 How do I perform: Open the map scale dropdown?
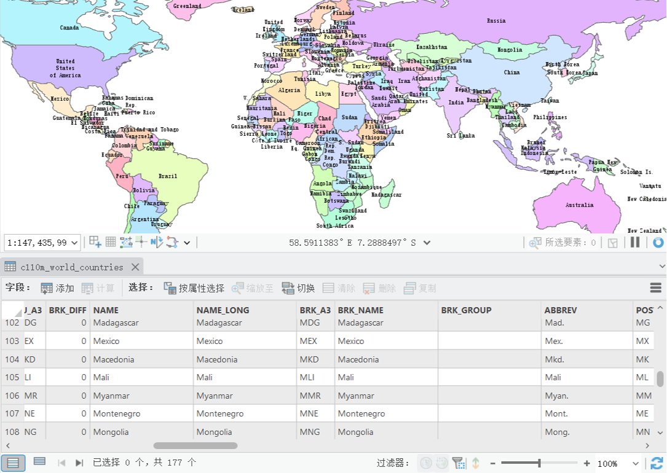click(x=74, y=243)
